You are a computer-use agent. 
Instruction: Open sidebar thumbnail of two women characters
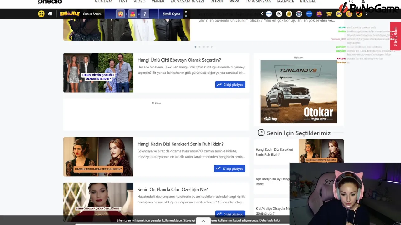321,151
